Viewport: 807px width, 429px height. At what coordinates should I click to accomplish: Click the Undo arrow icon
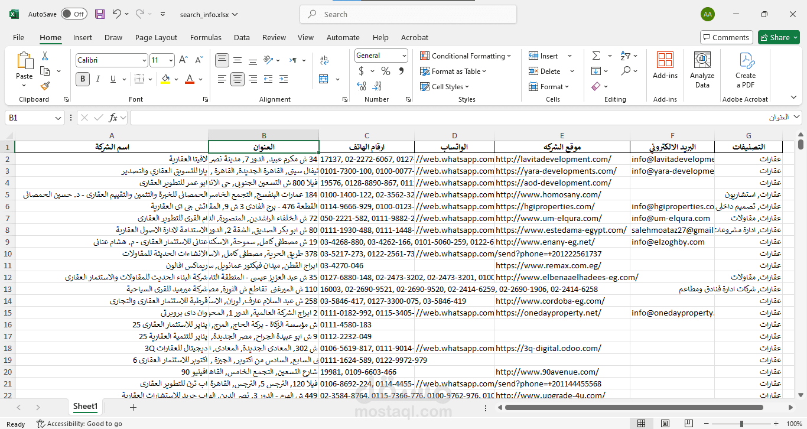point(117,14)
